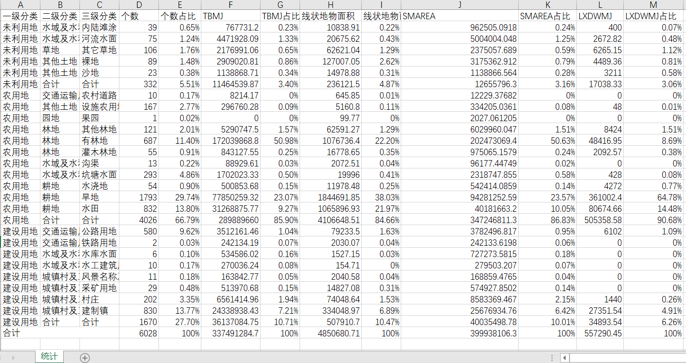Viewport: 686px width, 363px height.
Task: Select cell containing 有林地
Action: (99, 141)
